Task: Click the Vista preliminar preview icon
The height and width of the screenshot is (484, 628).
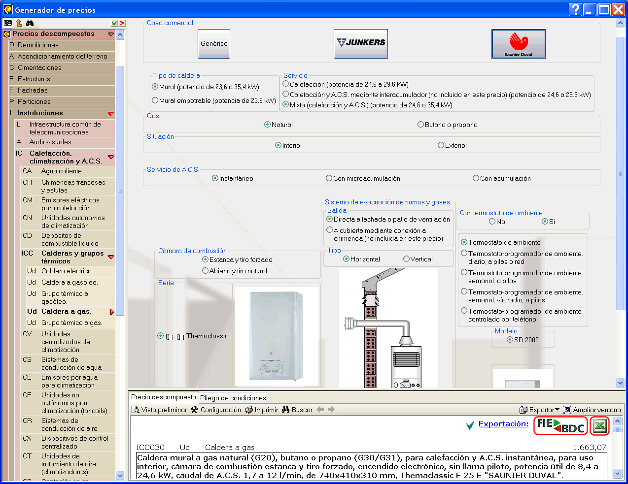Action: pos(136,410)
